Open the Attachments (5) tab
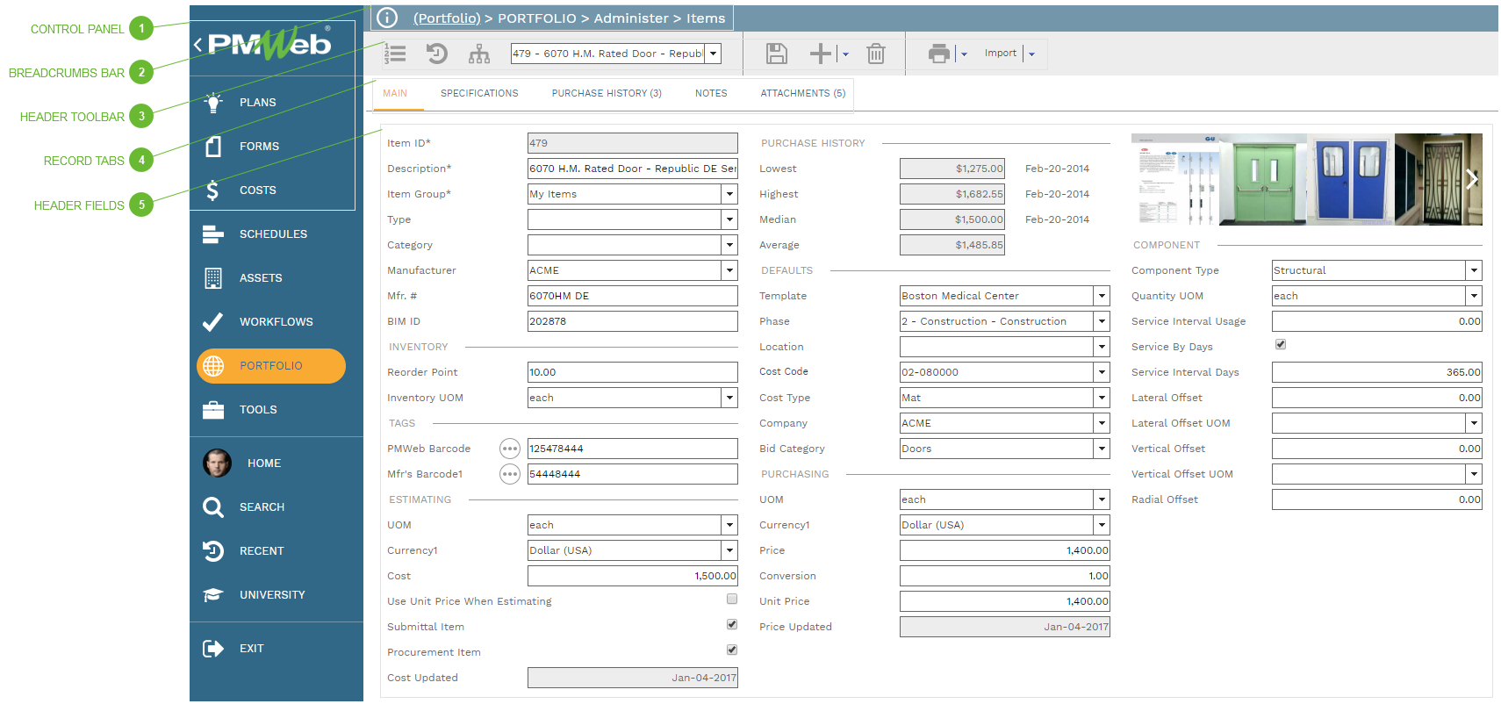The width and height of the screenshot is (1501, 704). click(x=803, y=93)
